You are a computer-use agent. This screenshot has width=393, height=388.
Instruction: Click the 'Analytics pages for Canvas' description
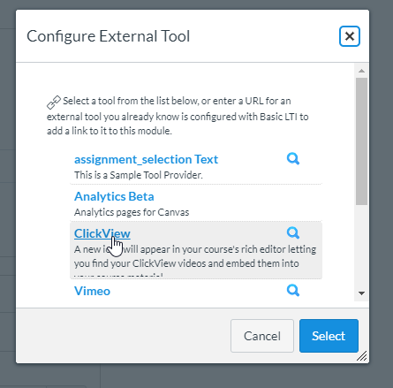click(x=132, y=212)
